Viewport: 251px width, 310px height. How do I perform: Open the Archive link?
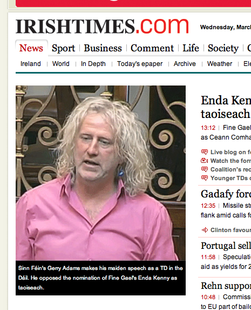185,64
